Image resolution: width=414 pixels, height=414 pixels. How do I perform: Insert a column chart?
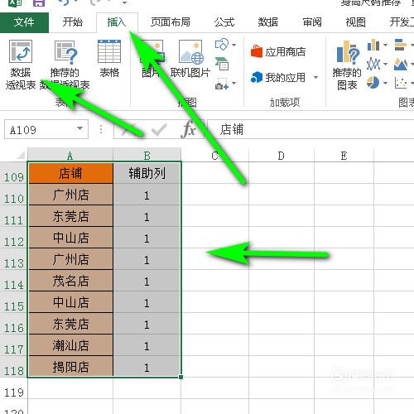373,45
